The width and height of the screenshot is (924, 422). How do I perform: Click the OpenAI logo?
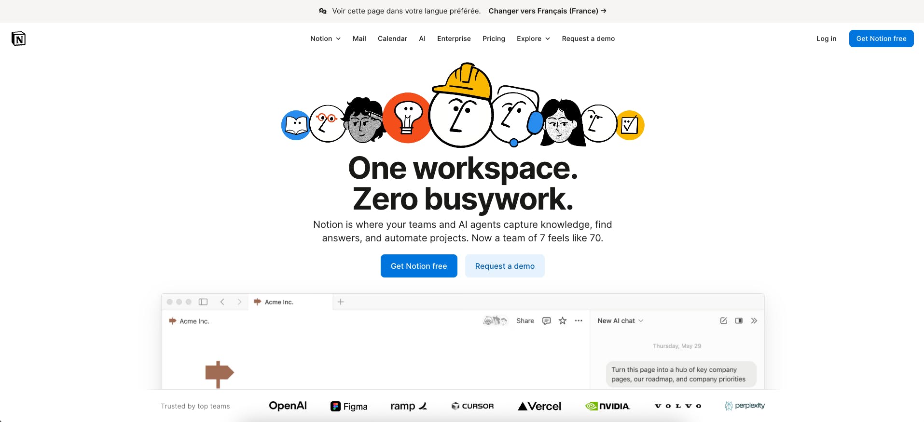coord(288,406)
